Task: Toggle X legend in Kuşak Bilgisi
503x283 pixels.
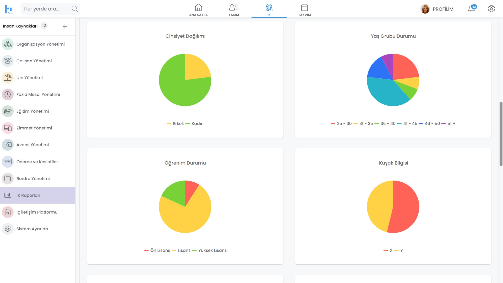Action: click(388, 250)
